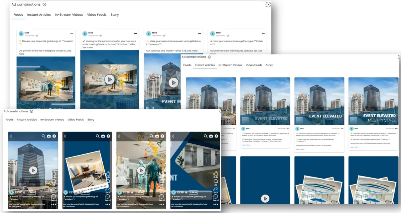Click search icon on tower building story card
This screenshot has width=401, height=213.
pos(43,136)
